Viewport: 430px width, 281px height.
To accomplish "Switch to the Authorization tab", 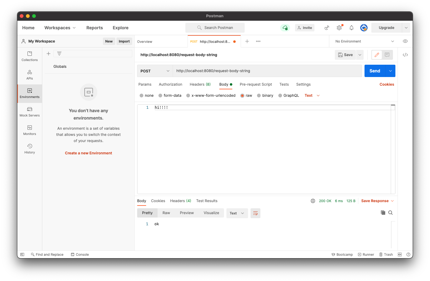I will point(171,84).
